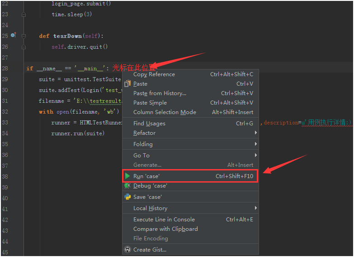Viewport: 354px width, 257px height.
Task: Toggle Column Selection Mode
Action: pos(165,112)
